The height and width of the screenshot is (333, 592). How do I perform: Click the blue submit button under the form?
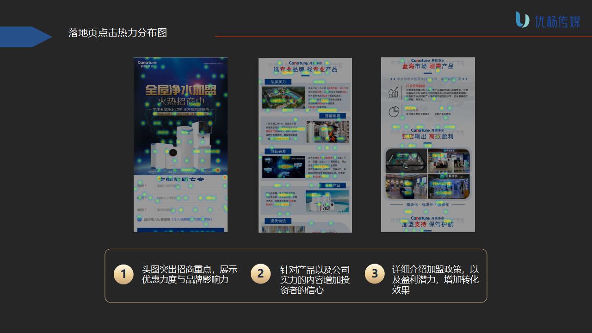tap(180, 230)
